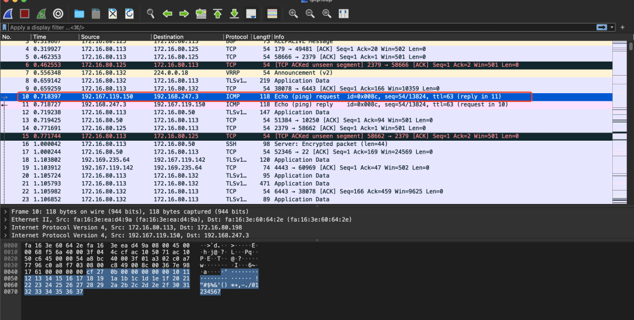Go to the first packet
Viewport: 634px width, 320px height.
217,13
